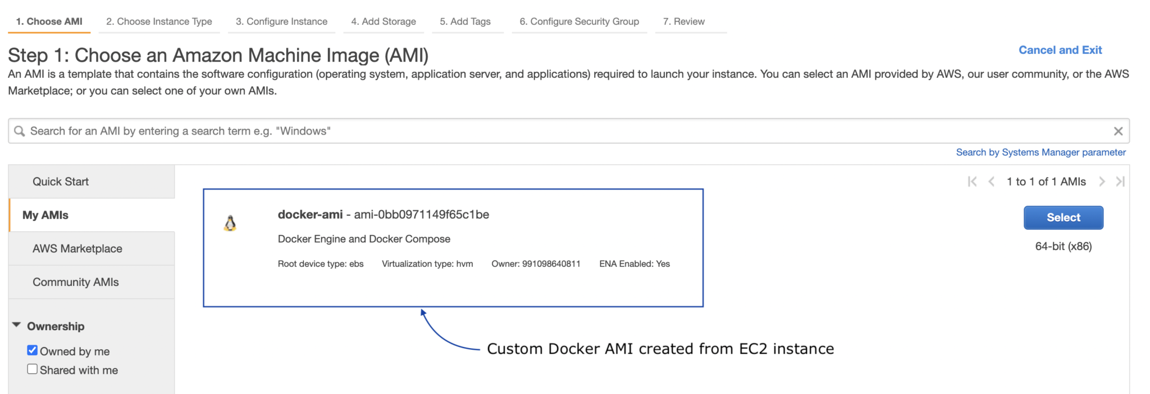Image resolution: width=1150 pixels, height=394 pixels.
Task: Go to next page of AMIs
Action: pyautogui.click(x=1102, y=182)
